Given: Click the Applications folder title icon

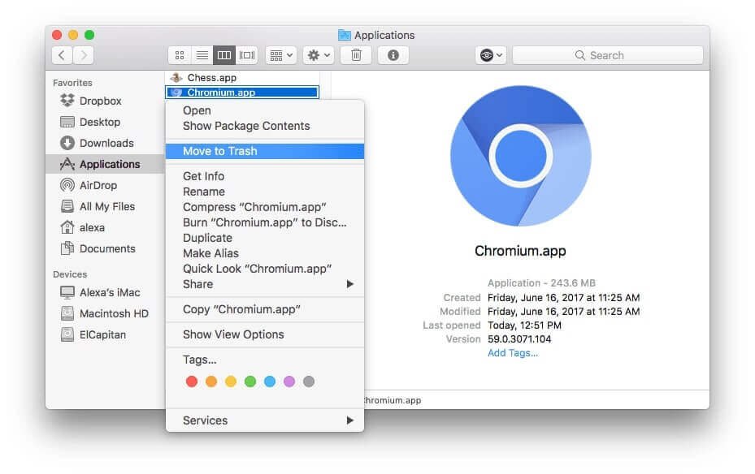Looking at the screenshot, I should [x=345, y=35].
